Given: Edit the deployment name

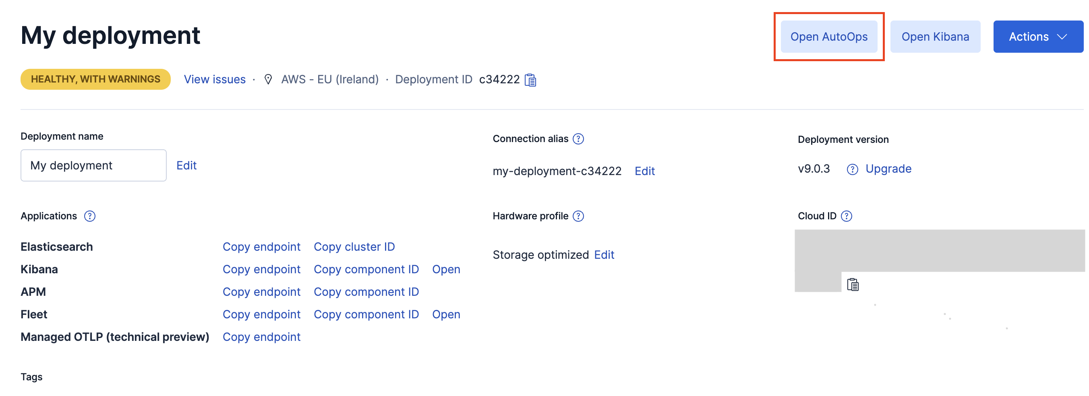Looking at the screenshot, I should pyautogui.click(x=186, y=165).
